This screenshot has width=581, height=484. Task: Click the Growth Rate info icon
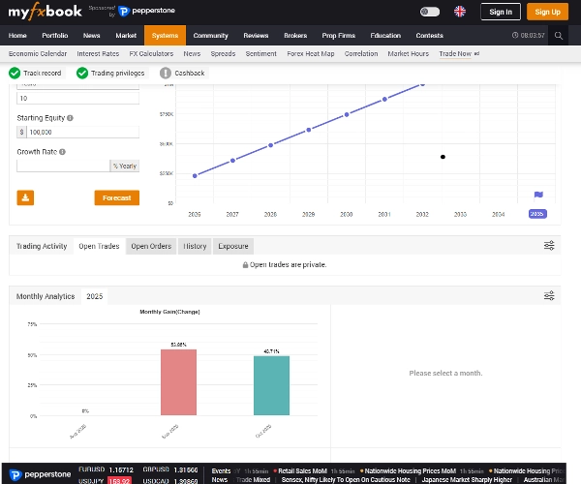(62, 152)
